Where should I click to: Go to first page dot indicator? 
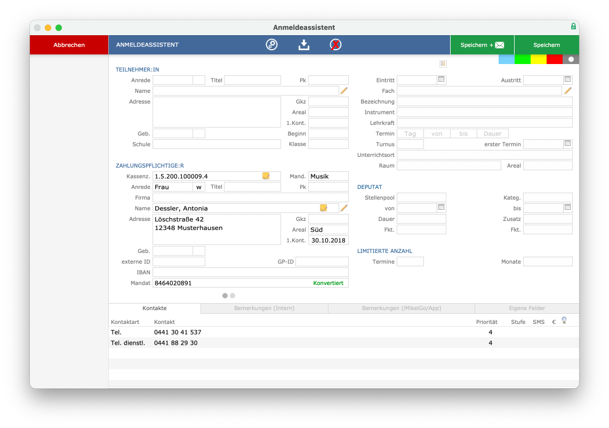pyautogui.click(x=225, y=296)
